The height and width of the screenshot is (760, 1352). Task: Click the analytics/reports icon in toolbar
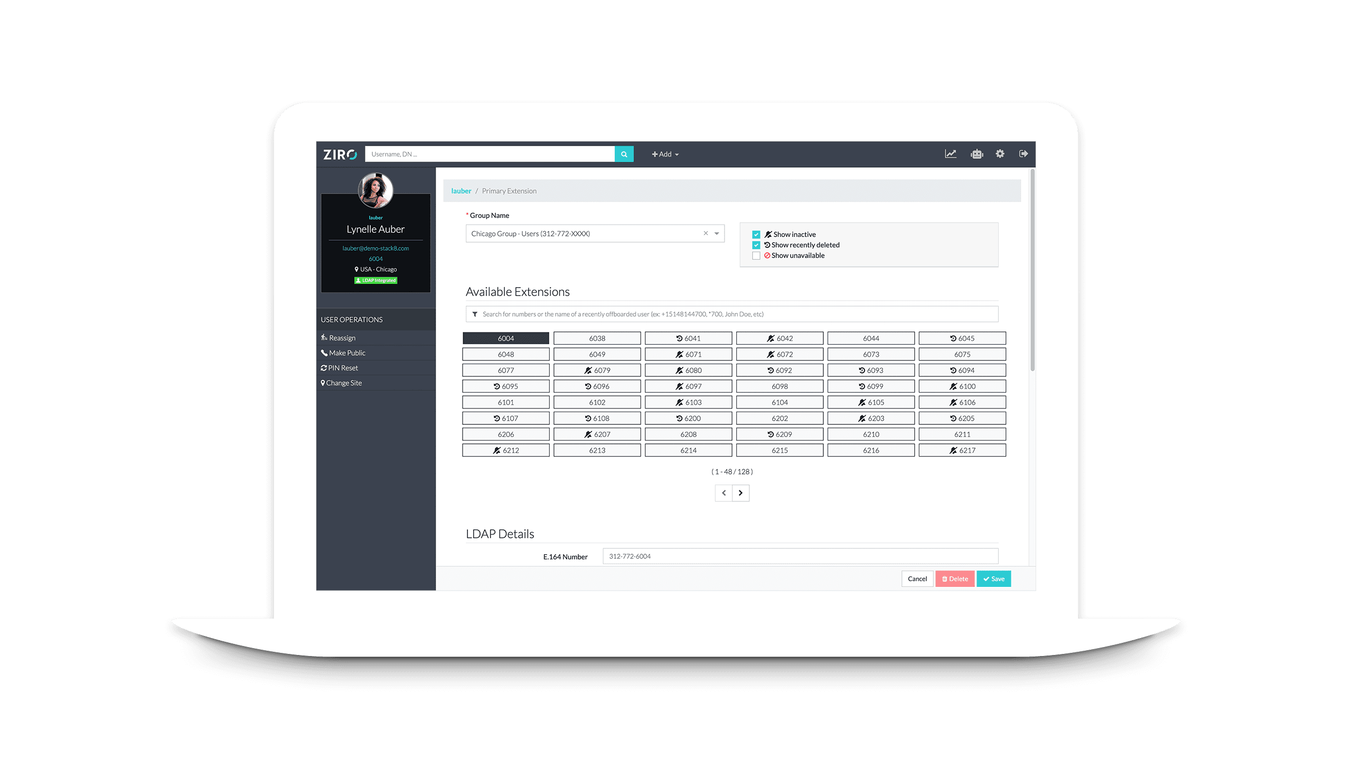(x=950, y=154)
